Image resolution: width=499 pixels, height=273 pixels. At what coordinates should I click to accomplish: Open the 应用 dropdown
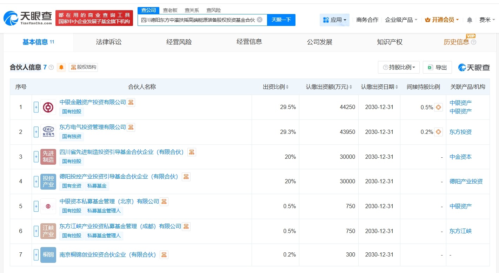[x=334, y=20]
